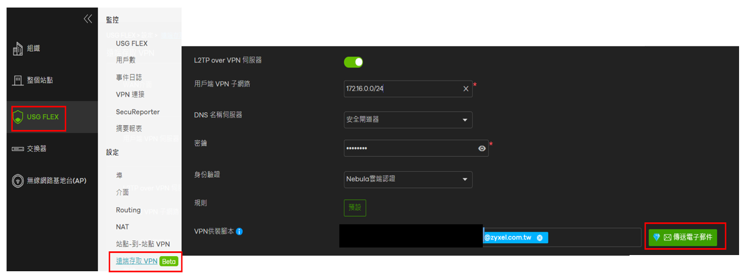Screen dimensions: 745x275
Task: Click the 無線網路基地台(AP) wireless icon
Action: coord(18,181)
